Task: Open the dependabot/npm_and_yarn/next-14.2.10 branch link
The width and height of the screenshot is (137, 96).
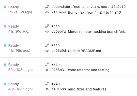Action: click(88, 7)
